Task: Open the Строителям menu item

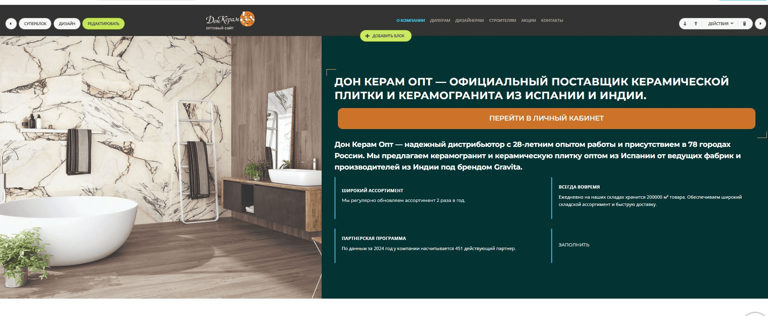Action: pyautogui.click(x=502, y=20)
